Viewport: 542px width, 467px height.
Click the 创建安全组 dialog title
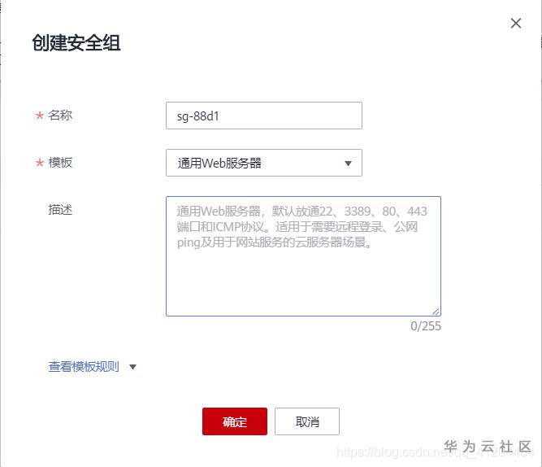coord(76,43)
